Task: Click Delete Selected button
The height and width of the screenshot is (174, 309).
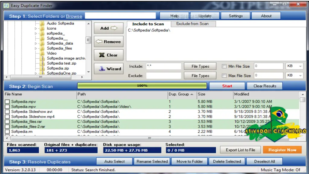Action: (x=227, y=161)
